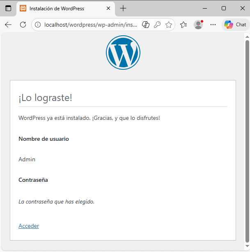Open the tab actions menu icon
The width and height of the screenshot is (250, 252).
coord(8,8)
